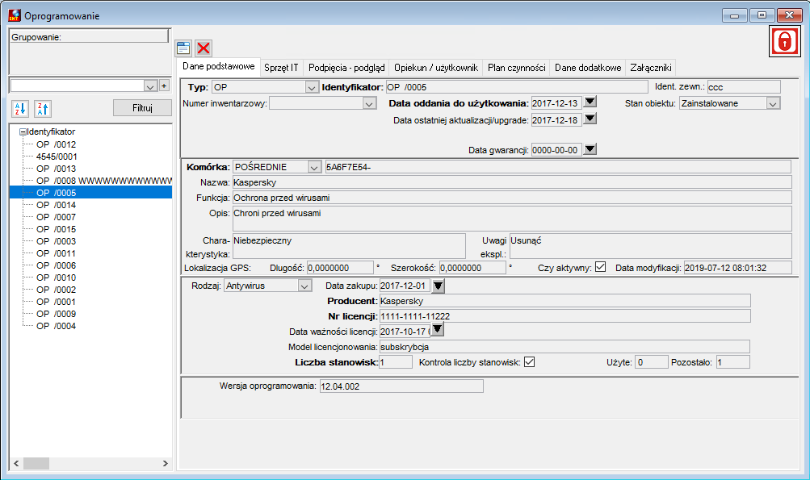Click the Liczba stanowisk field
810x480 pixels.
click(396, 362)
